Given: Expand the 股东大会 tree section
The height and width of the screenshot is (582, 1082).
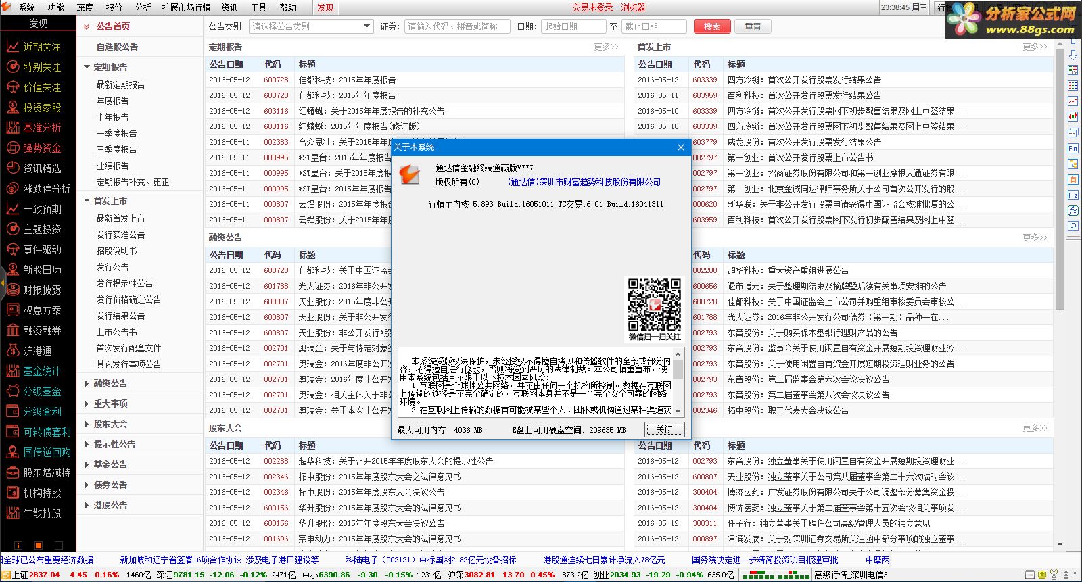Looking at the screenshot, I should tap(87, 424).
